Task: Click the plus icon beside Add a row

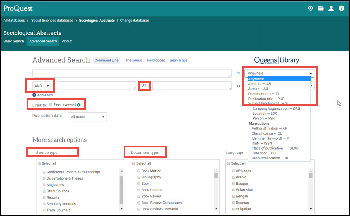Action: pos(34,95)
